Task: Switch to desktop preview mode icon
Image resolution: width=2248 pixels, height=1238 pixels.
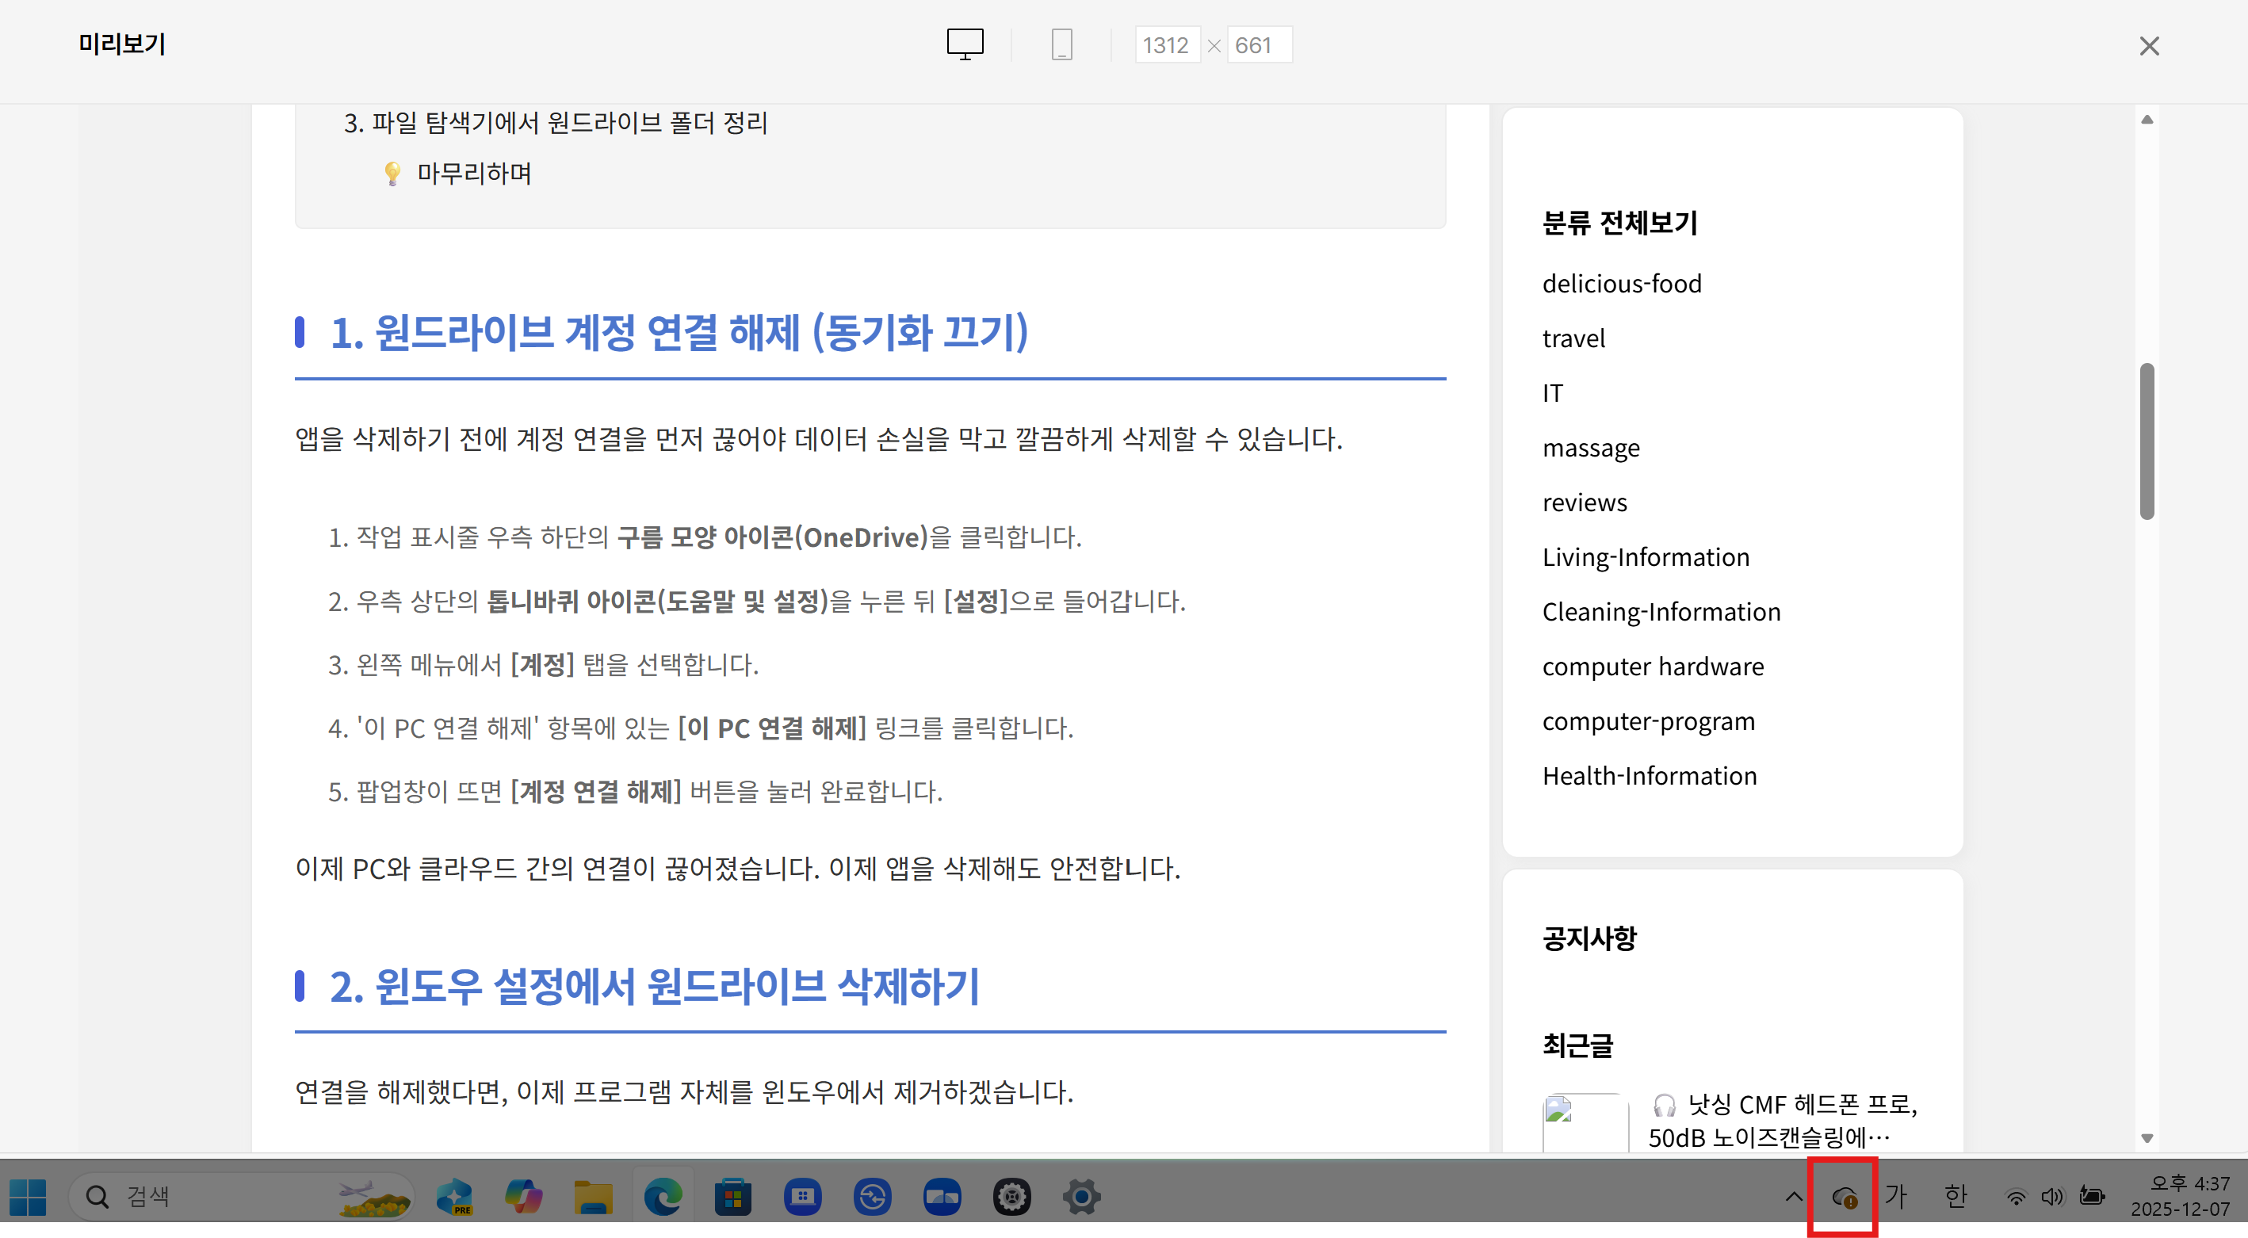Action: click(965, 44)
